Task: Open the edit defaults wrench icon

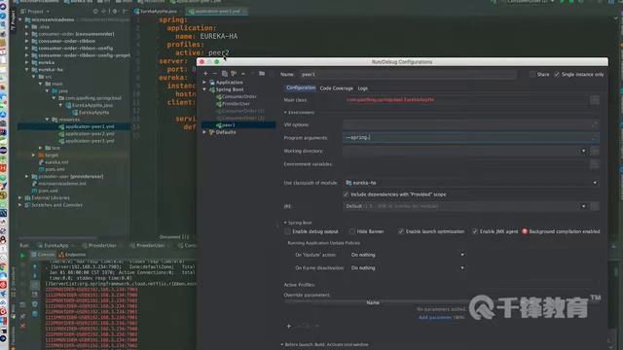Action: (x=234, y=74)
